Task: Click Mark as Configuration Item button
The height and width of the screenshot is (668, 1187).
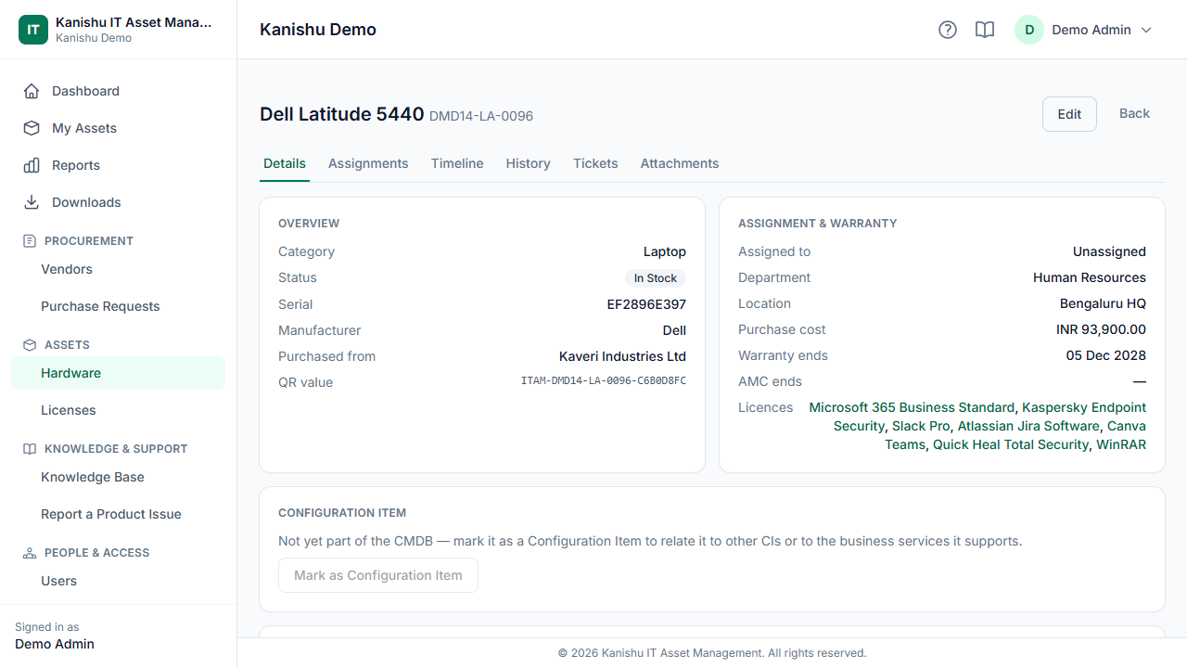Action: coord(378,575)
